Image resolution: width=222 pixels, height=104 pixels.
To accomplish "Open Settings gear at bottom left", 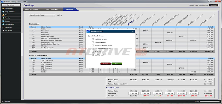I will click(x=6, y=101).
